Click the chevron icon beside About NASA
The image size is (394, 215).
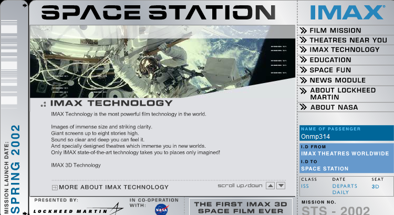[x=304, y=107]
